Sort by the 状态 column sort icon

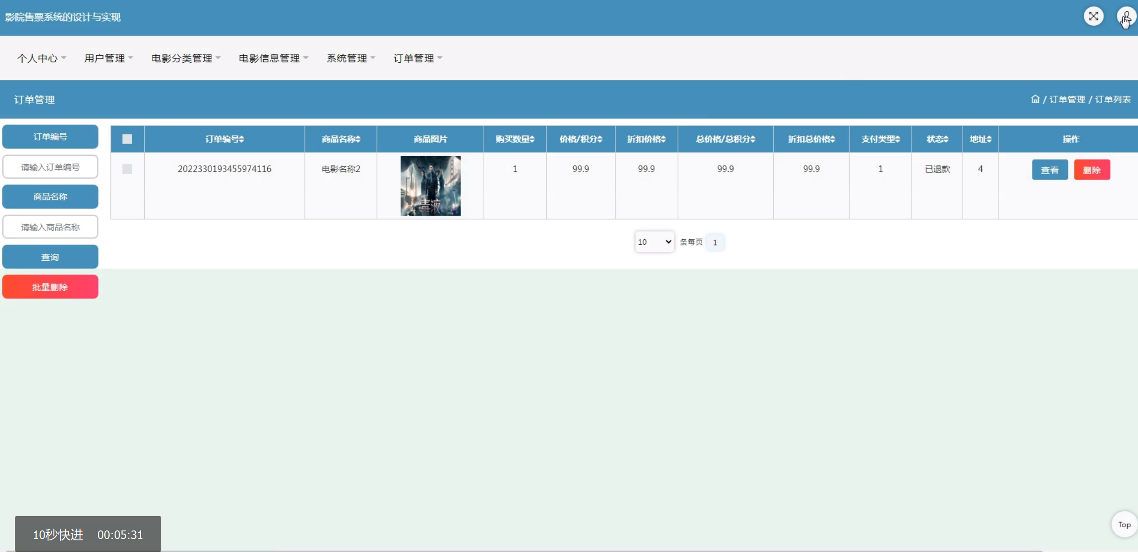[x=947, y=139]
